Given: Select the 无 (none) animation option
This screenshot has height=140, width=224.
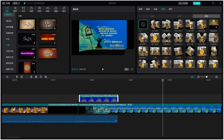Looking at the screenshot, I should 143,24.
